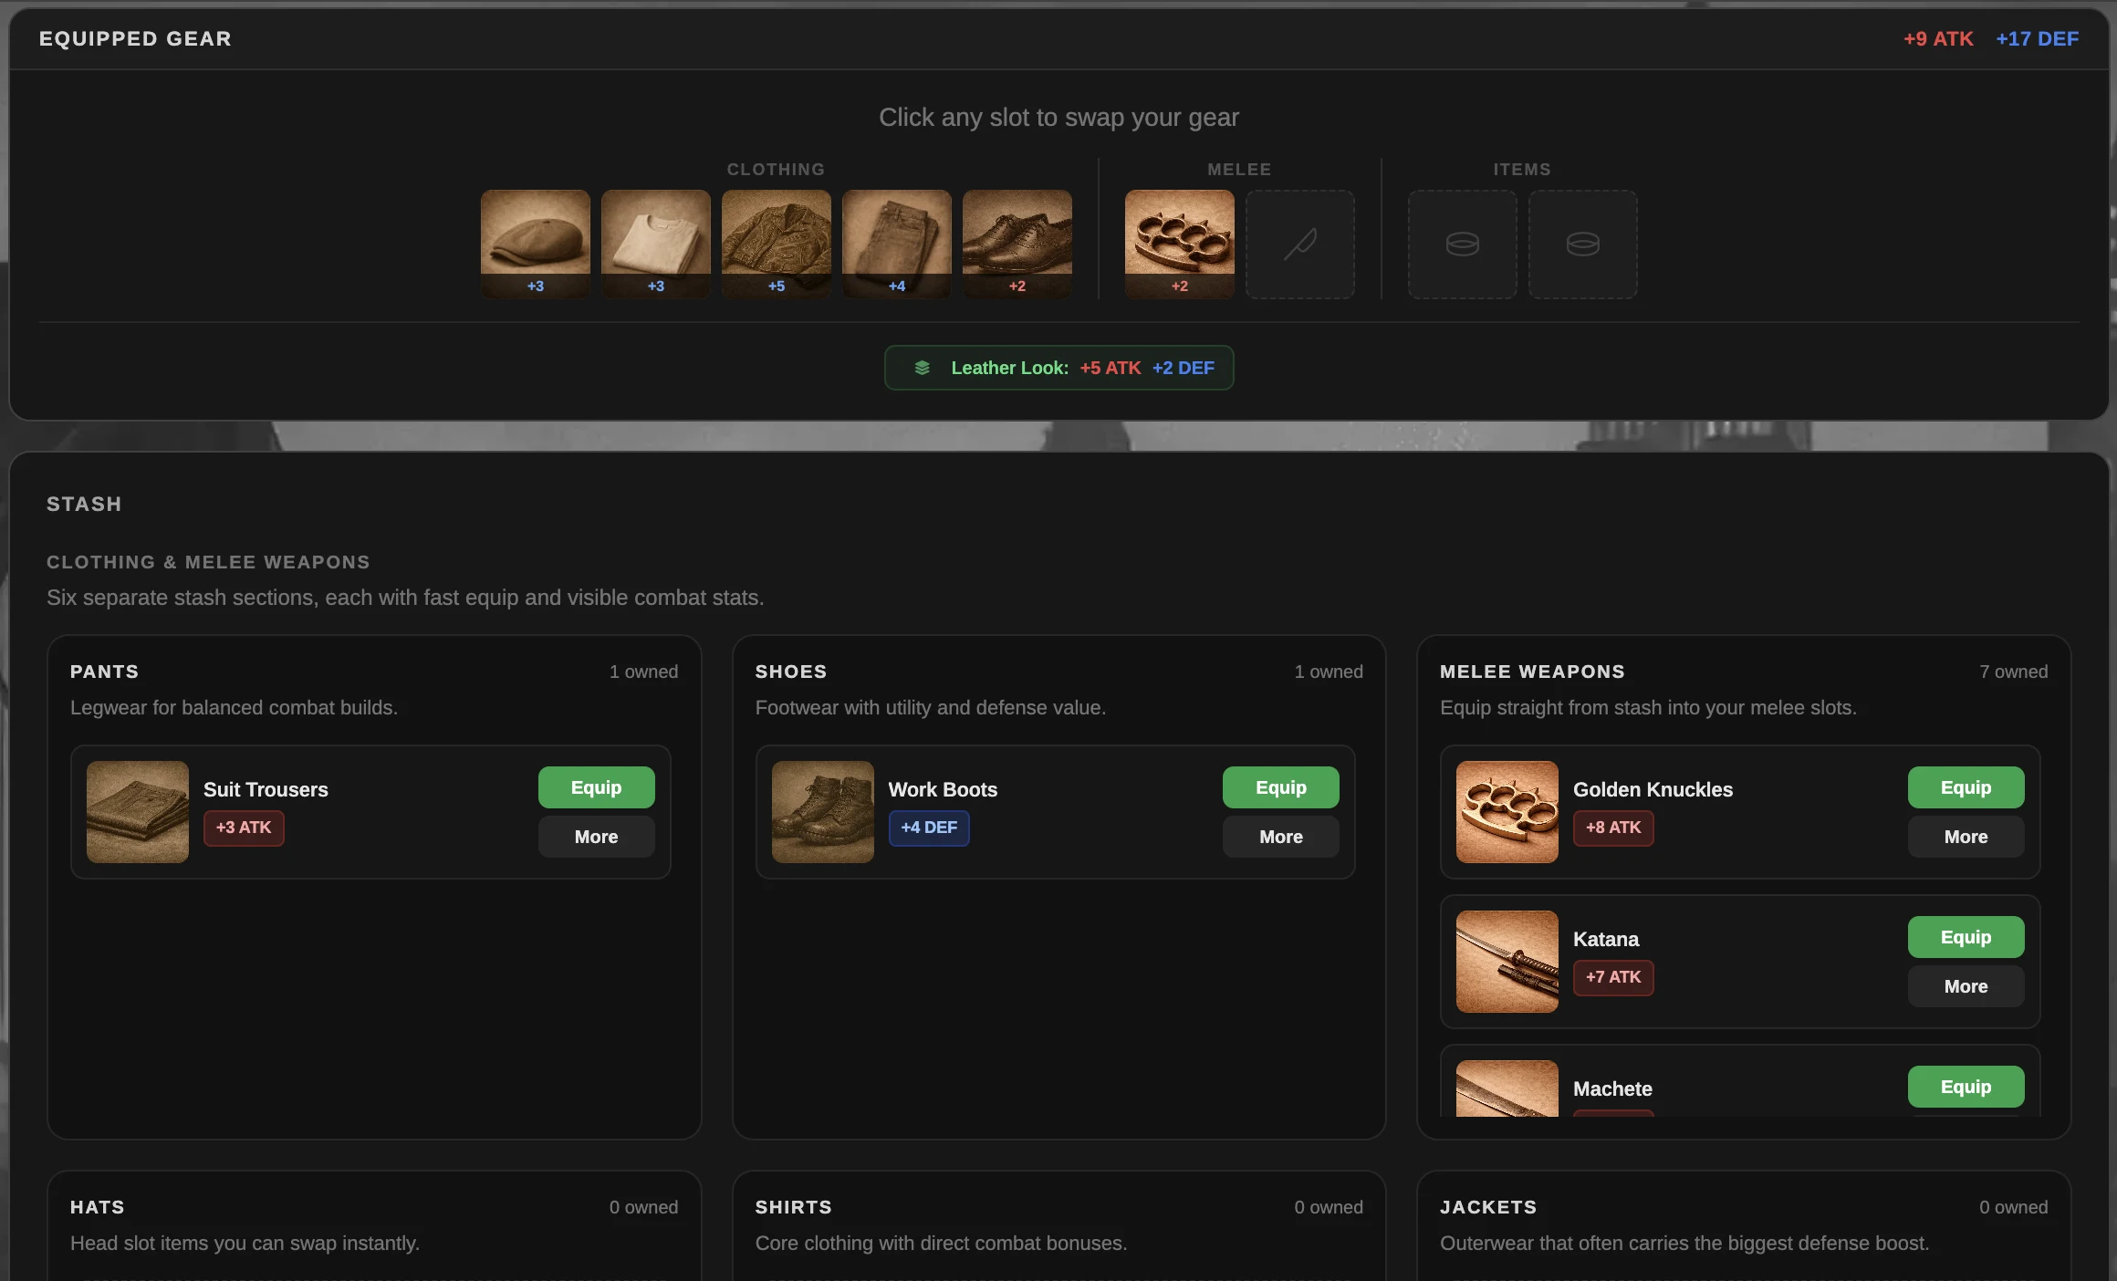Select the empty second melee slot

click(x=1300, y=244)
